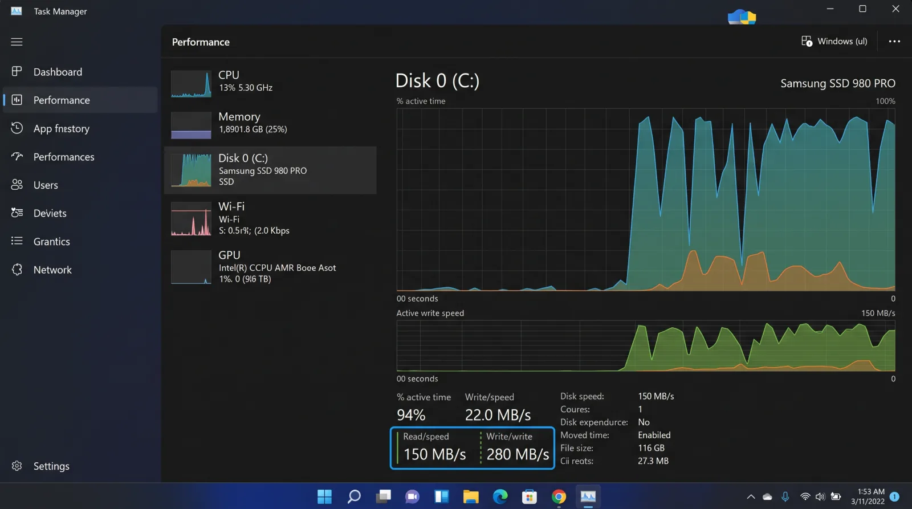This screenshot has width=912, height=509.
Task: Select the CPU graph thumbnail
Action: tap(191, 84)
